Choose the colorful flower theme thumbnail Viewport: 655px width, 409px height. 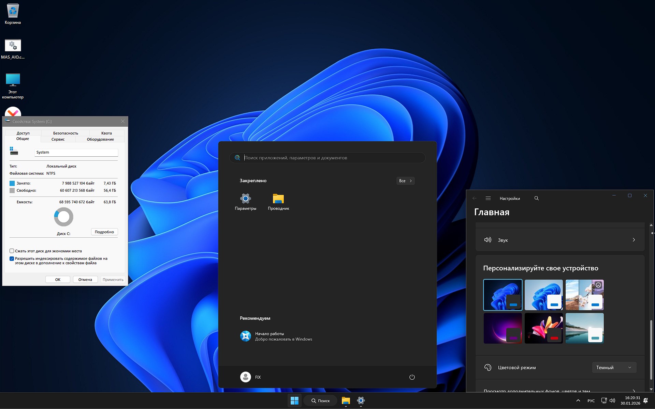tap(544, 328)
